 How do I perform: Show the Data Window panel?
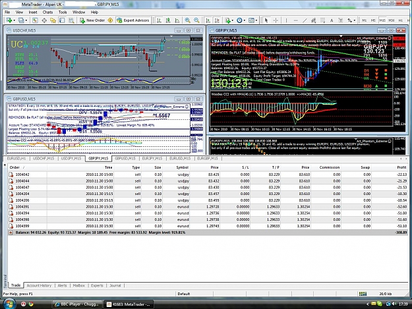[x=44, y=20]
